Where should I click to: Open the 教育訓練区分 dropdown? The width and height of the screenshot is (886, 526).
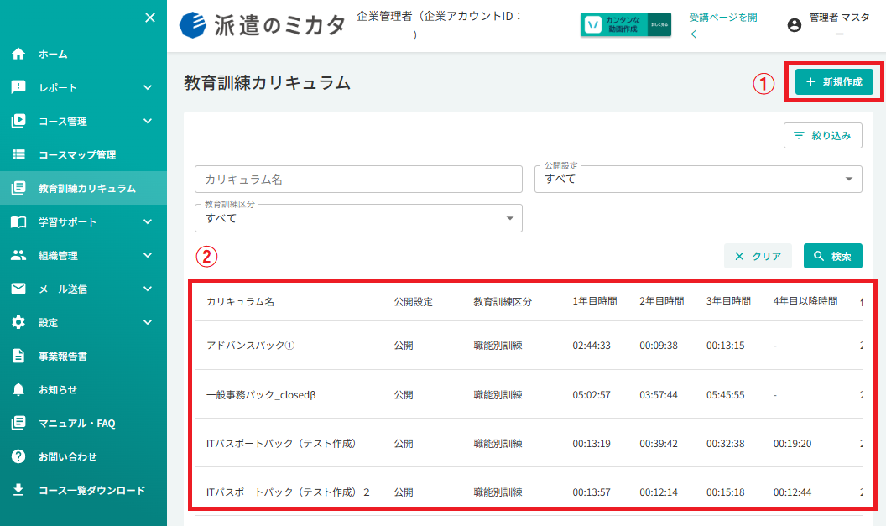pos(358,218)
